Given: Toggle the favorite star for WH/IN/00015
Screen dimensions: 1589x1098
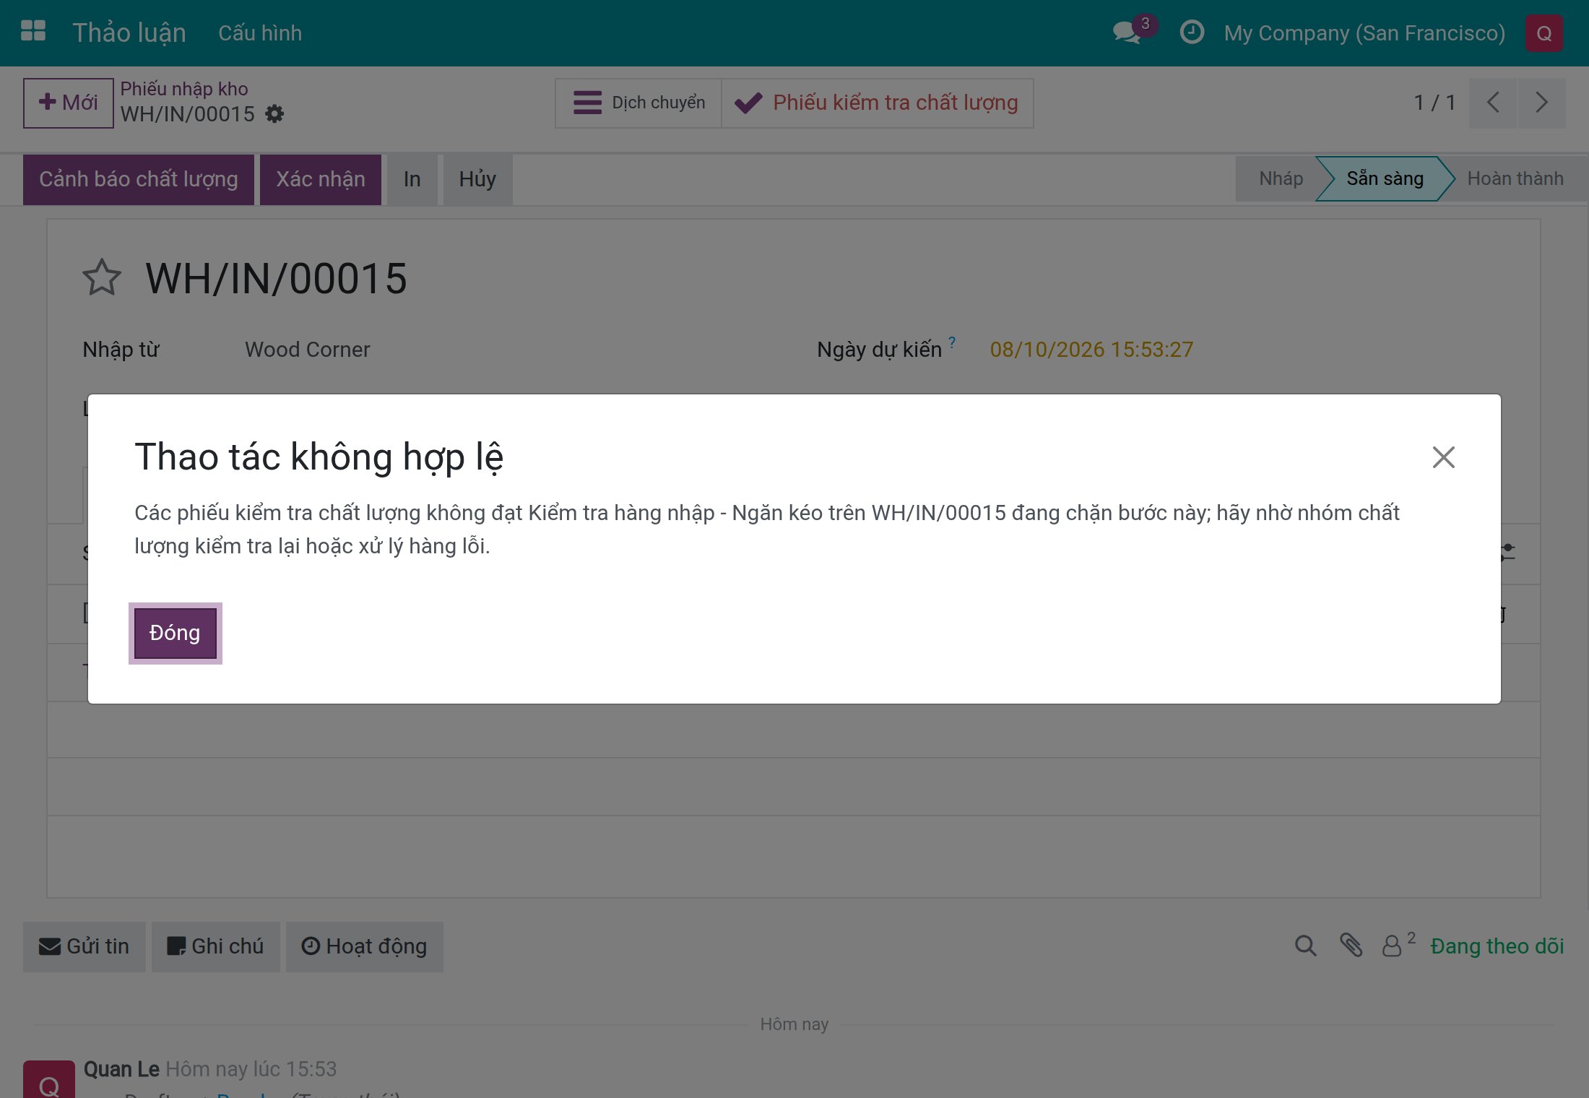Looking at the screenshot, I should click(x=102, y=278).
